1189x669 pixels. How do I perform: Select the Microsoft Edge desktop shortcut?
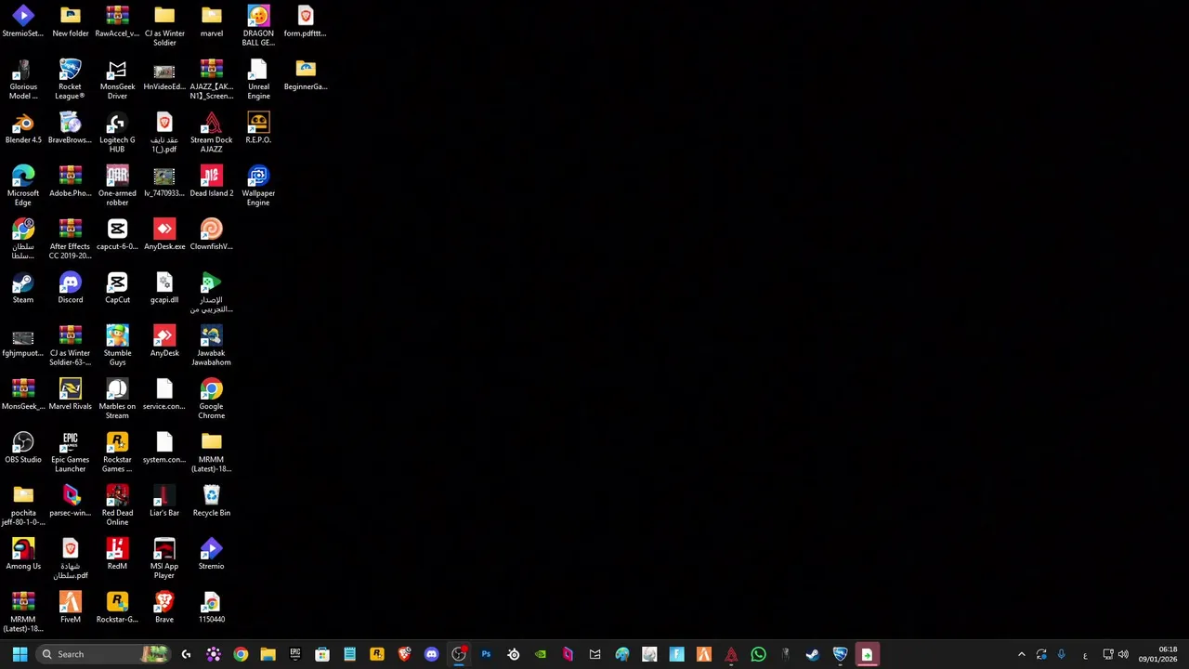coord(23,187)
